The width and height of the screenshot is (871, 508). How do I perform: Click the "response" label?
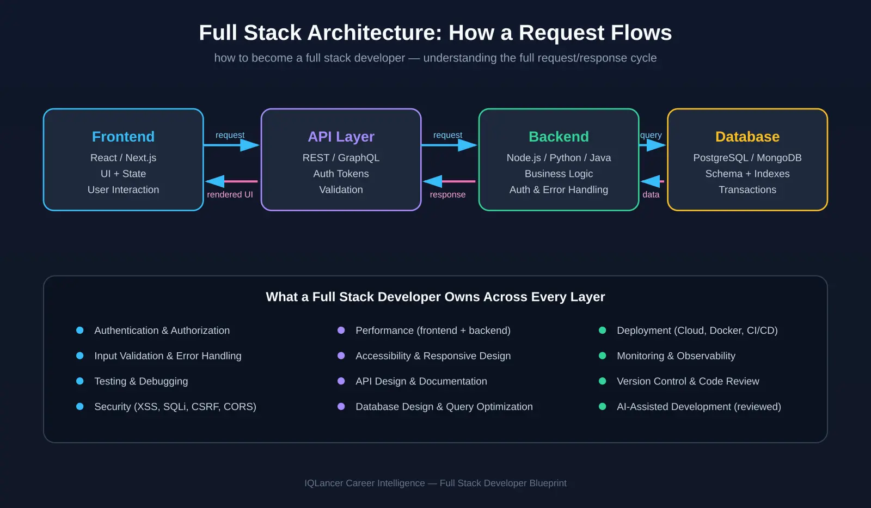[x=447, y=194]
